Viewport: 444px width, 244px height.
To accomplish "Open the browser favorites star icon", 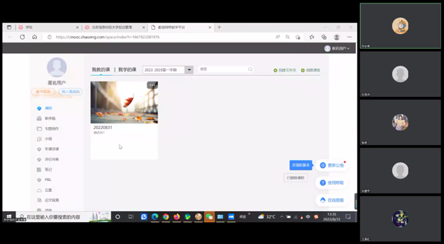I will tap(312, 37).
